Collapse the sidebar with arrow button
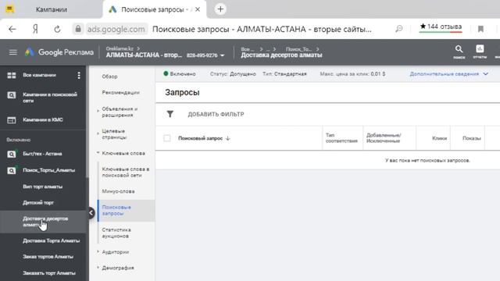Image resolution: width=500 pixels, height=281 pixels. pyautogui.click(x=91, y=213)
